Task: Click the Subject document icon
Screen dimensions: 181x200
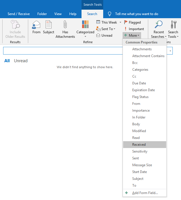Action: tap(48, 24)
